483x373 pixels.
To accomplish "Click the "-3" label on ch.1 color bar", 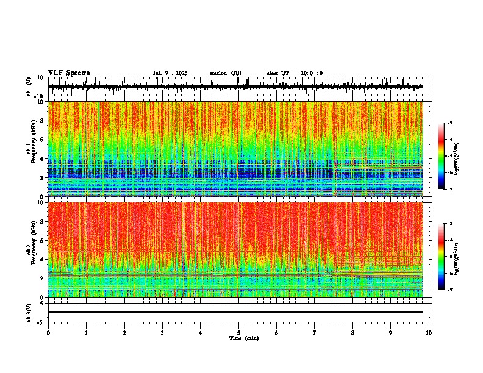I will [x=450, y=123].
